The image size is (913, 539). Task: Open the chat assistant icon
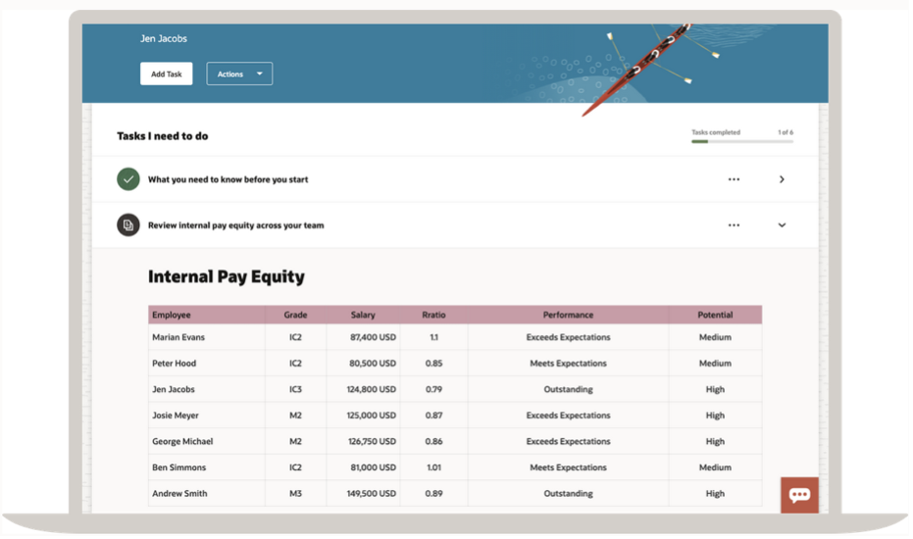pyautogui.click(x=799, y=495)
